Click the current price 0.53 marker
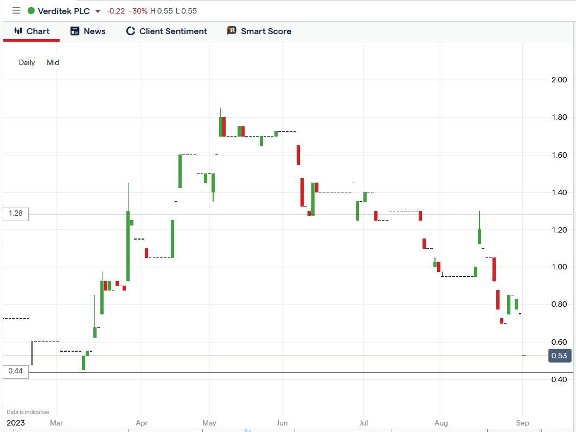Image resolution: width=576 pixels, height=432 pixels. [560, 356]
